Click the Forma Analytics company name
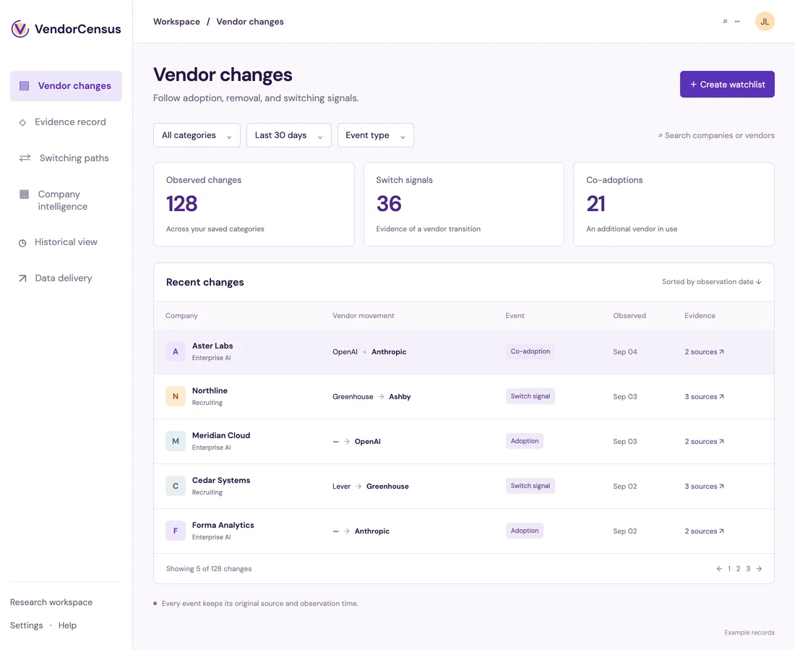This screenshot has height=650, width=795. coord(223,525)
